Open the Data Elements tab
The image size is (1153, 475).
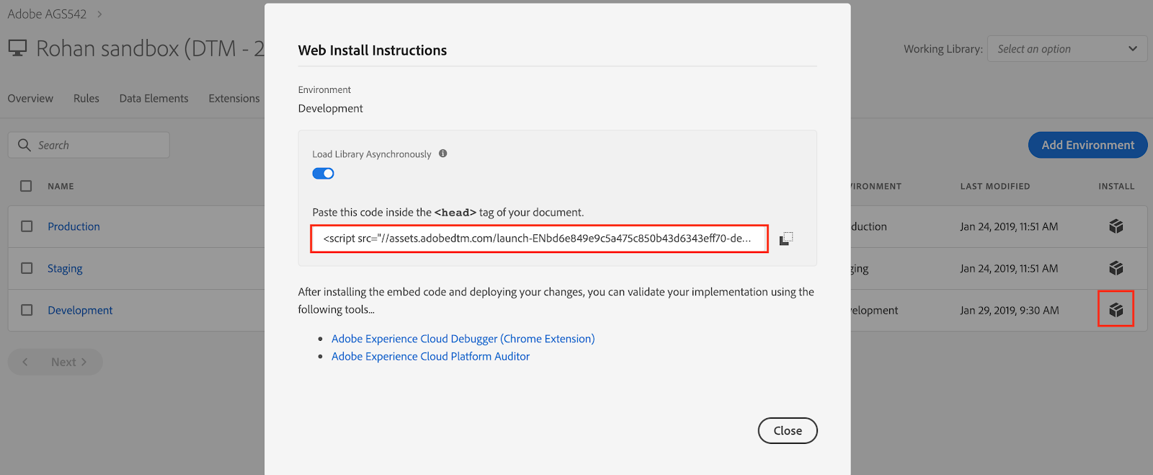[153, 98]
